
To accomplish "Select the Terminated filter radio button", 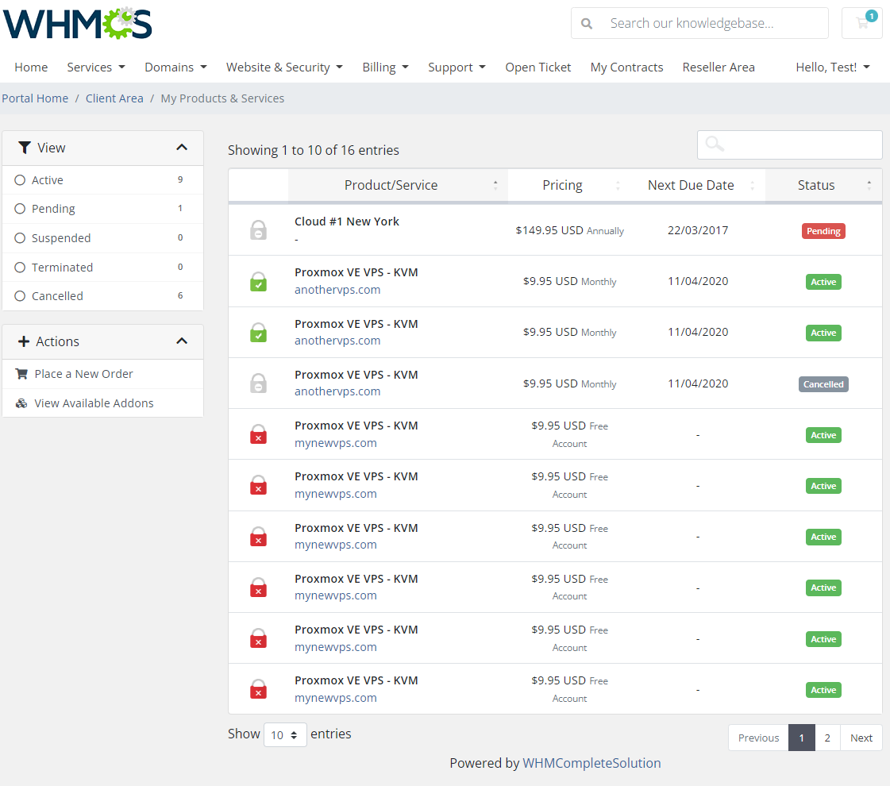I will pyautogui.click(x=20, y=267).
